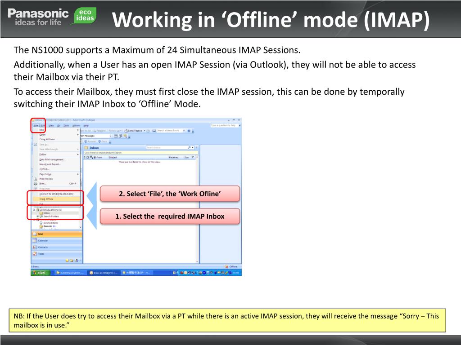Choose Close All Items in the File menu
The image size is (461, 345).
tap(56, 139)
